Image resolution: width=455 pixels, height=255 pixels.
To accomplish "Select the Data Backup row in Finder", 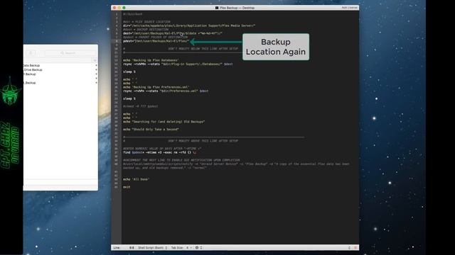I will 60,66.
